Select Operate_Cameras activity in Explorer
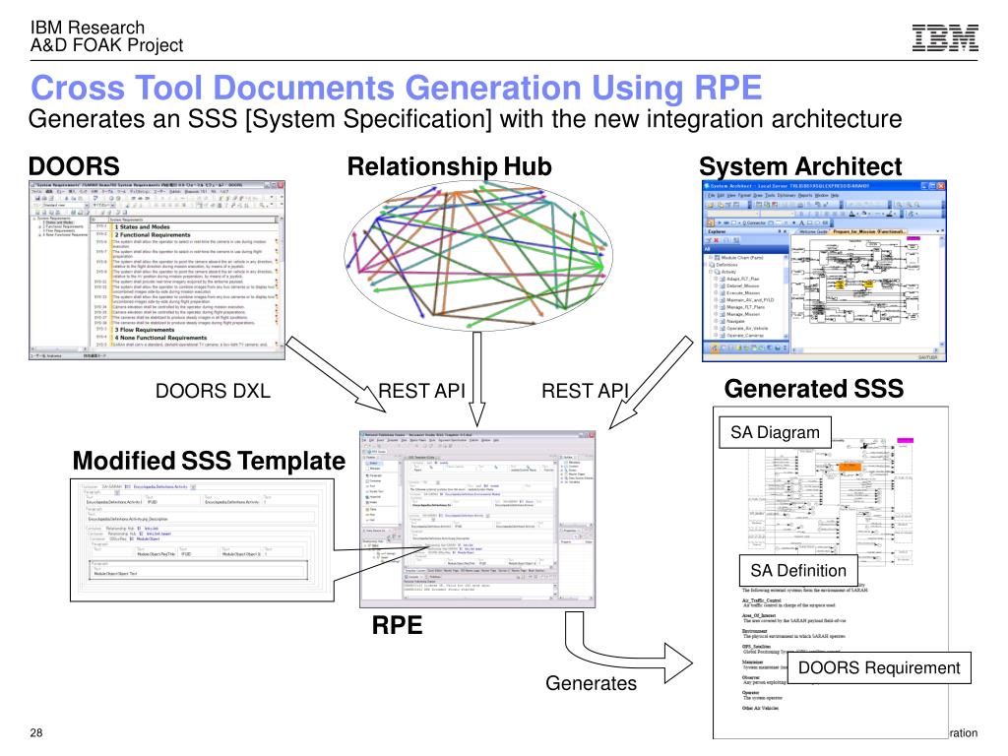The image size is (1008, 756). click(x=741, y=336)
